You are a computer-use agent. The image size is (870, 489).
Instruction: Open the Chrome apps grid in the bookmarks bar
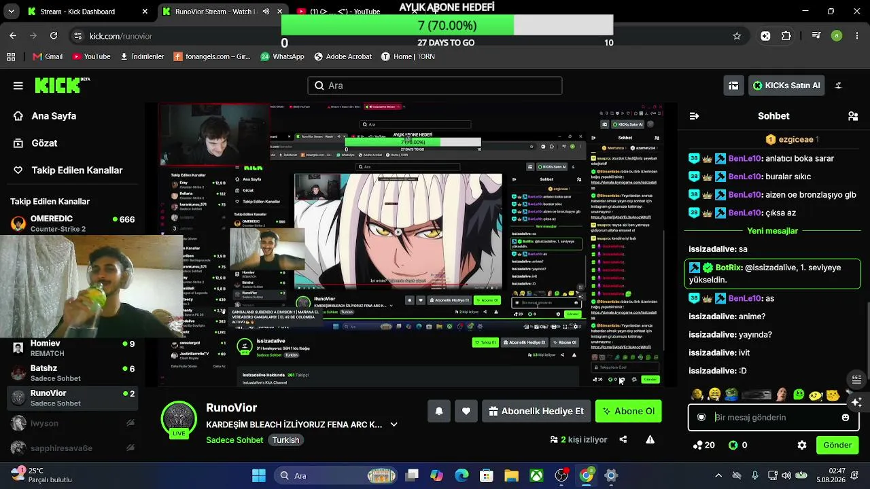click(x=11, y=56)
